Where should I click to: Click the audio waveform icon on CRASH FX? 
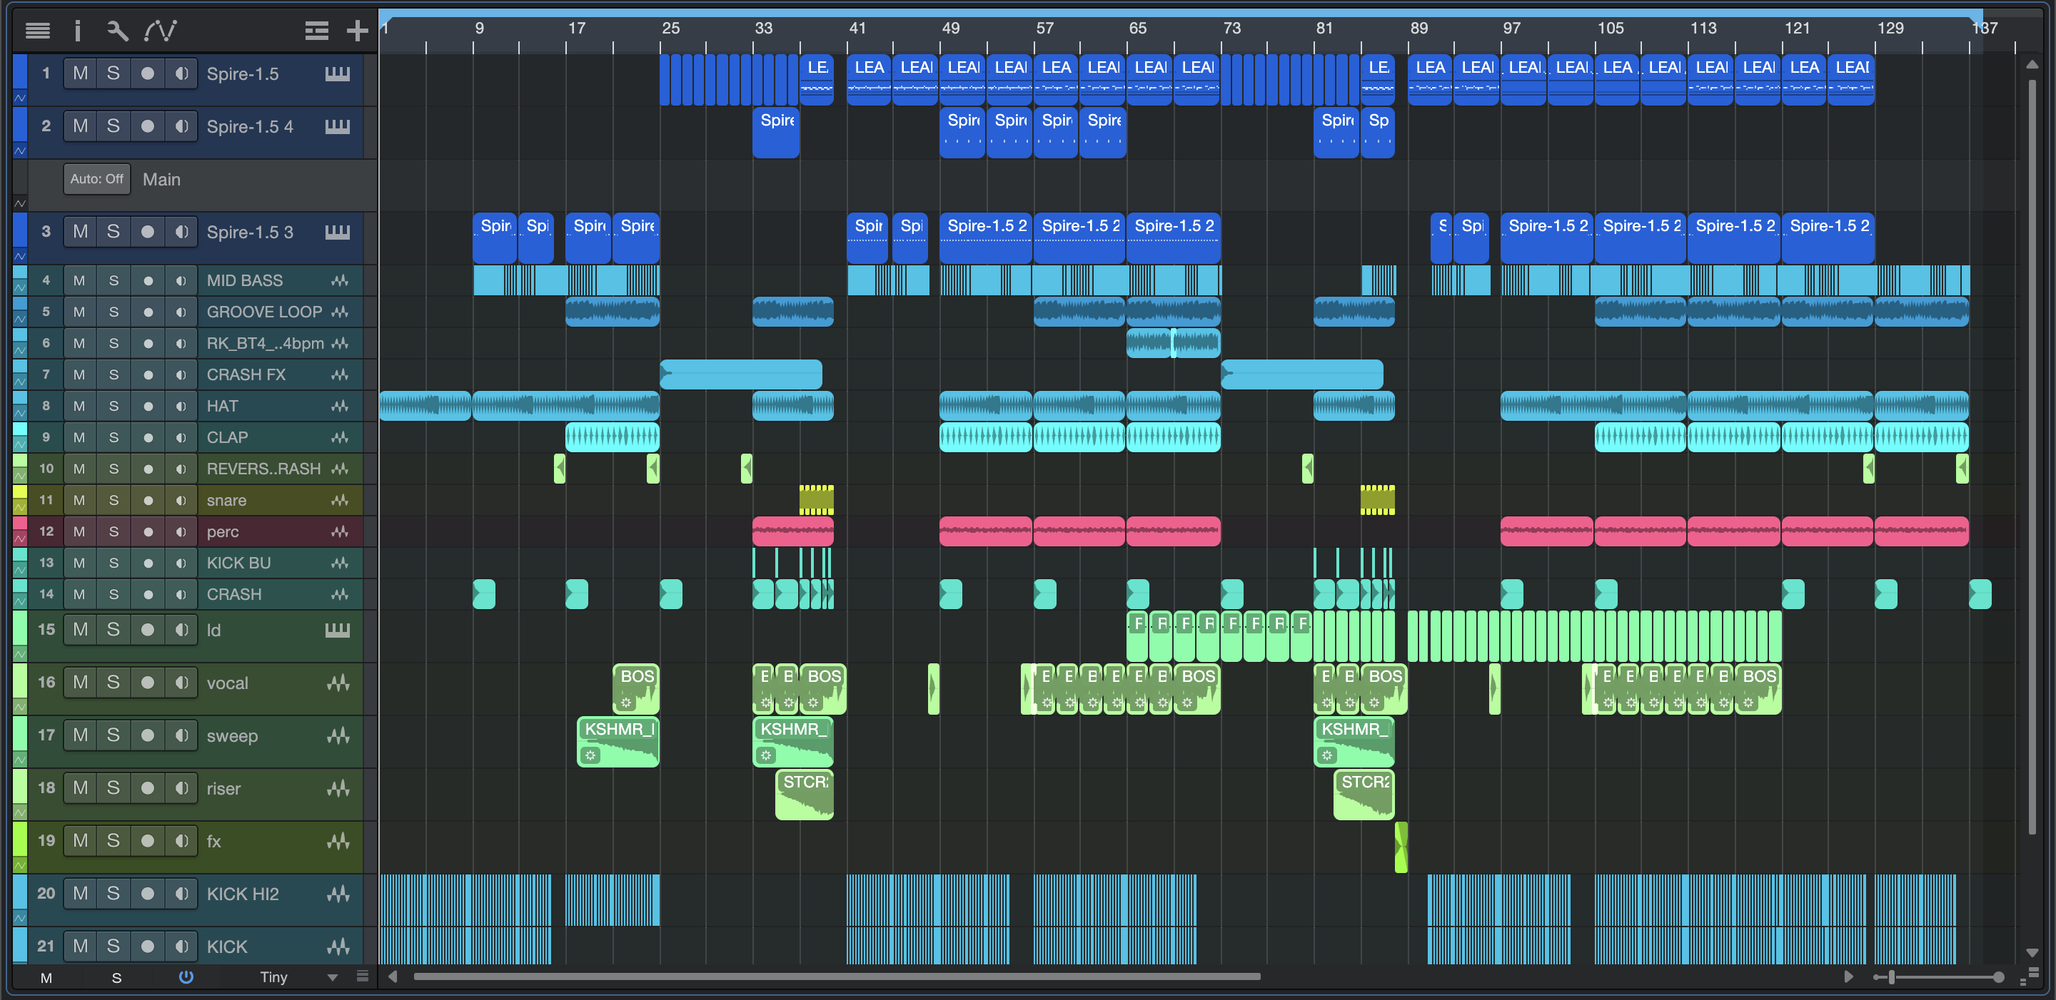[340, 374]
